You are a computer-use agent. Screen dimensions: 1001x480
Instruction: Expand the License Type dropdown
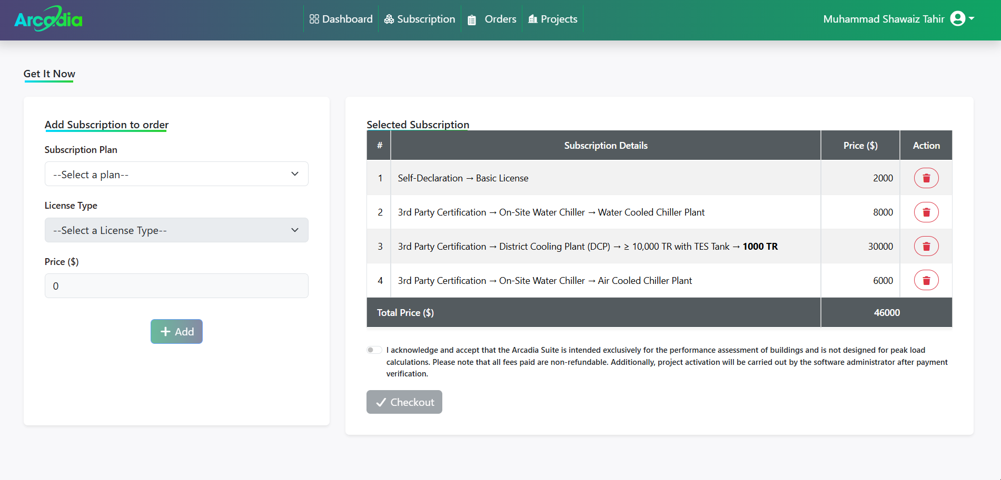[x=176, y=230]
